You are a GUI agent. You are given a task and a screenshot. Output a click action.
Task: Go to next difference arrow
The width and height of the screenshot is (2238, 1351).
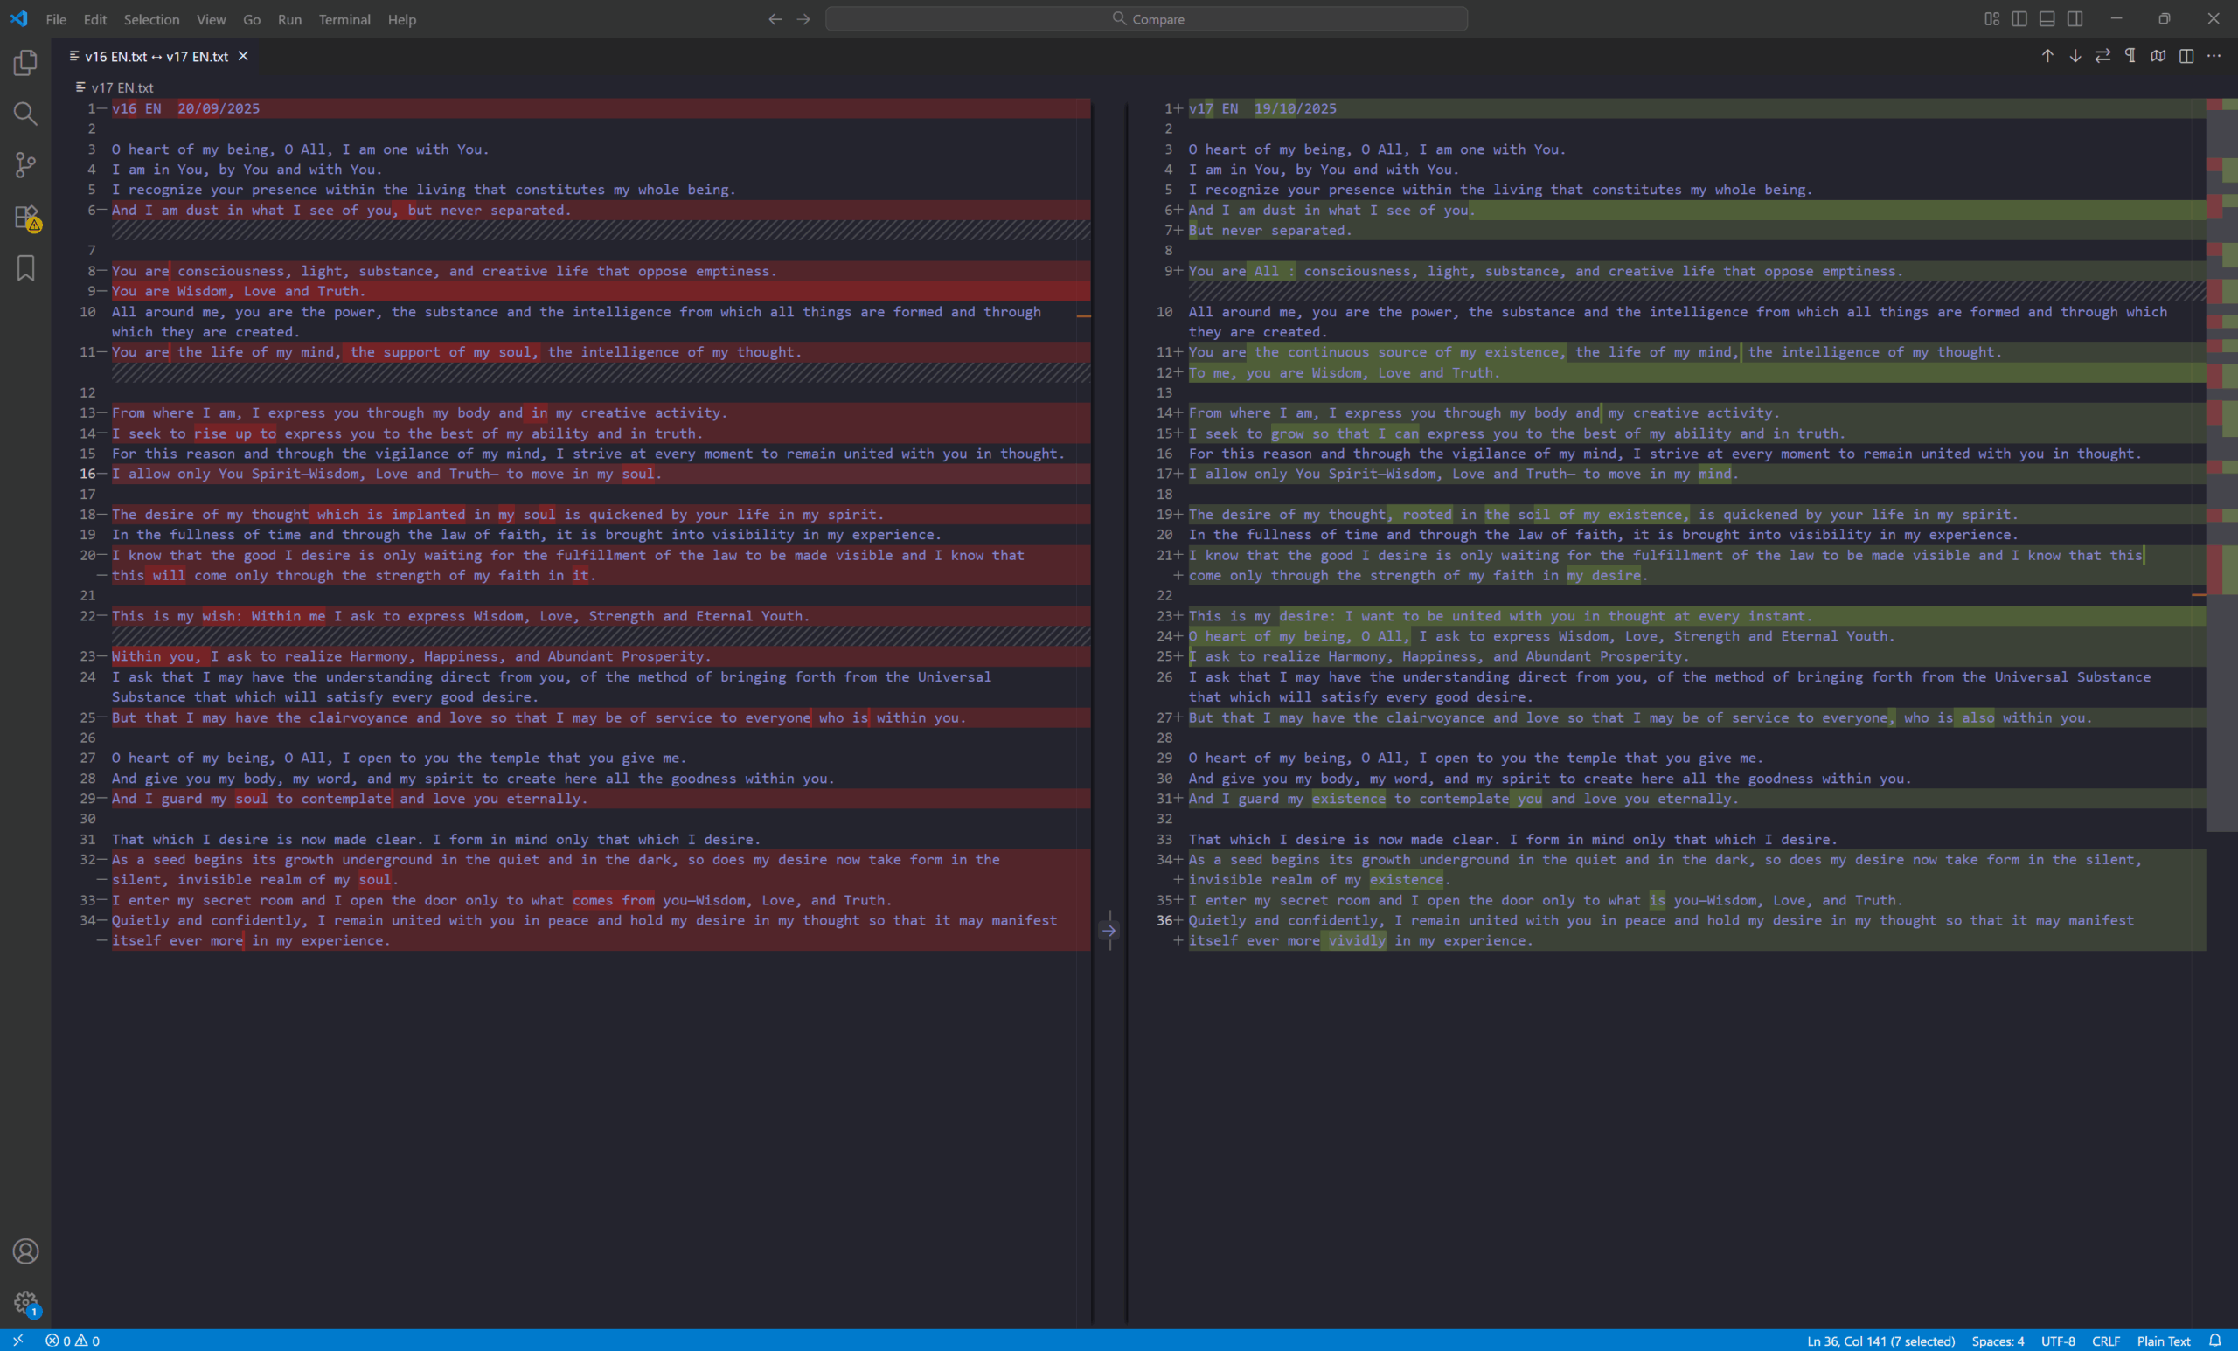click(x=2075, y=56)
